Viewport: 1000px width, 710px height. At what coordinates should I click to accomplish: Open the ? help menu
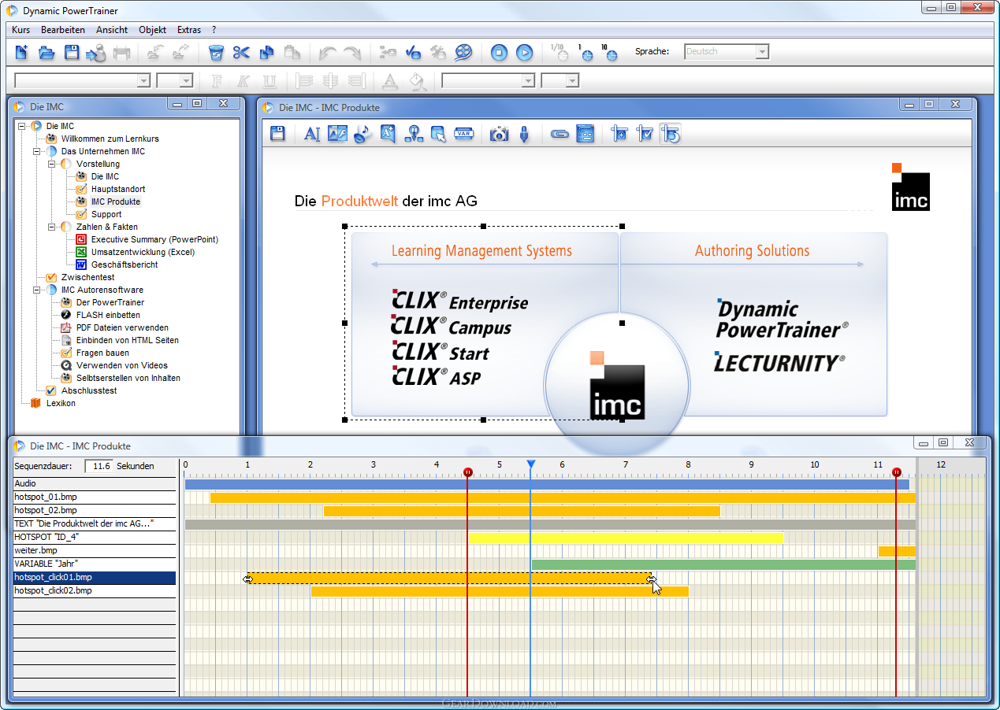click(x=214, y=30)
